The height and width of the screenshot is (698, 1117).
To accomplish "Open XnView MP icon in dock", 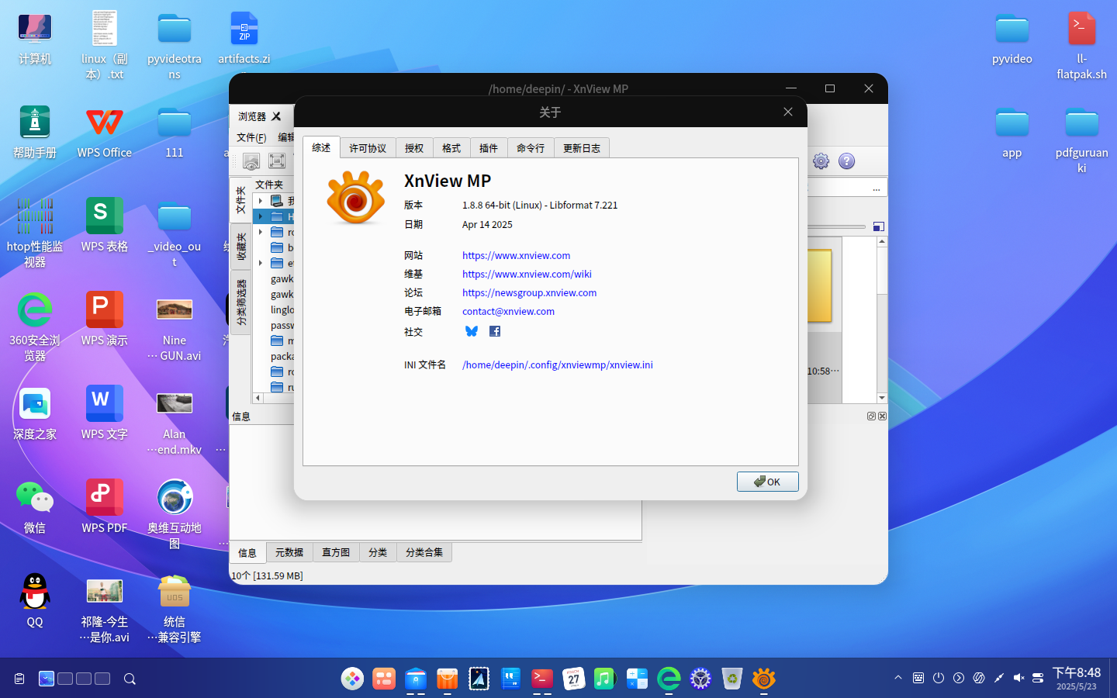I will tap(764, 679).
